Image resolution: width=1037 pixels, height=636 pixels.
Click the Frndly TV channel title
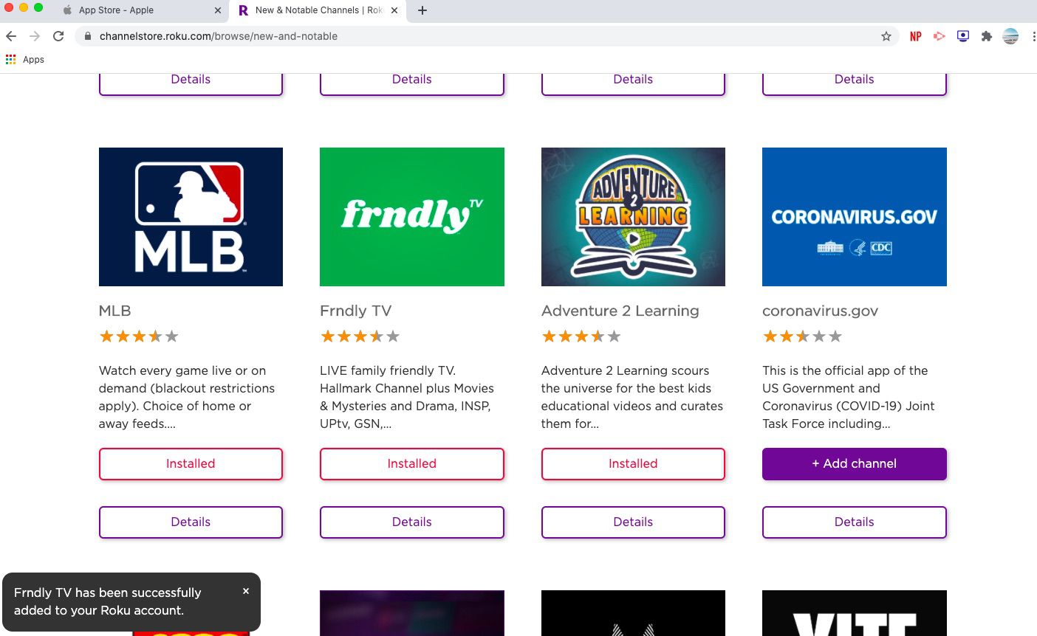click(x=356, y=311)
